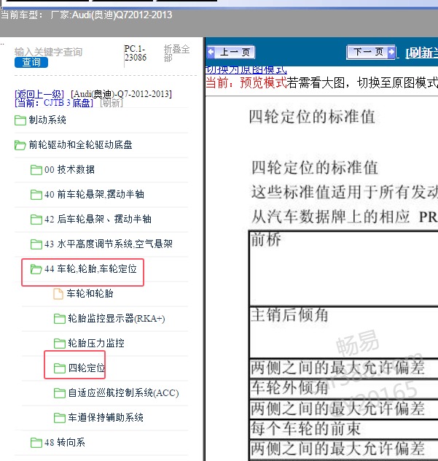Click folder icon beside 48 转向系

click(x=36, y=443)
